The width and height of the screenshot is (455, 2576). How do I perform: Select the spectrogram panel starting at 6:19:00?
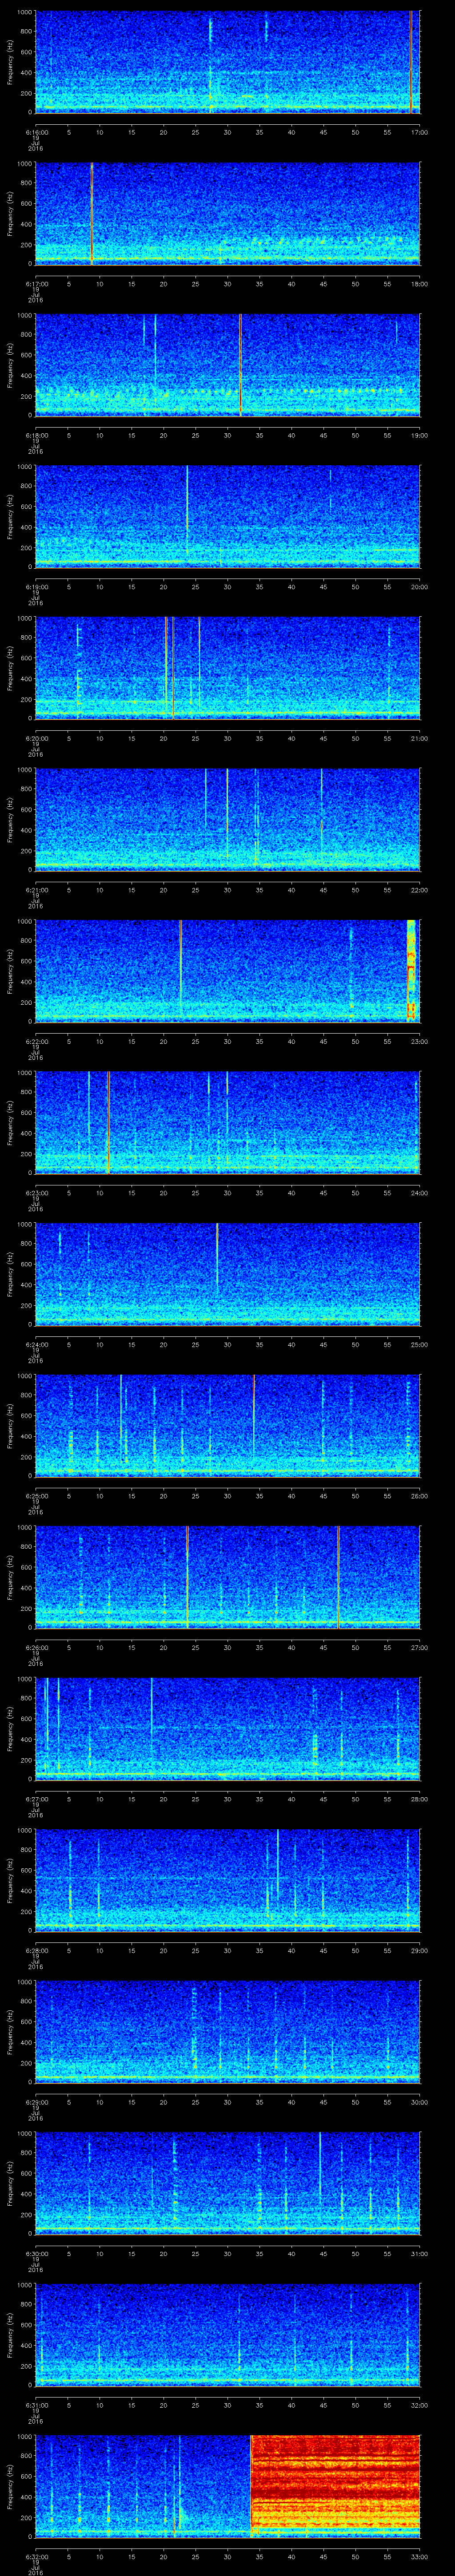pyautogui.click(x=227, y=516)
